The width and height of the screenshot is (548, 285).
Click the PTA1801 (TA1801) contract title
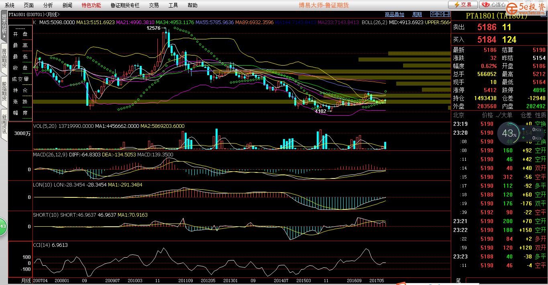coord(497,16)
